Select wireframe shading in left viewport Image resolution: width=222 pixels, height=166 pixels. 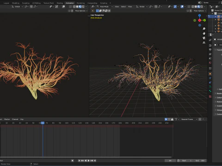74,6
